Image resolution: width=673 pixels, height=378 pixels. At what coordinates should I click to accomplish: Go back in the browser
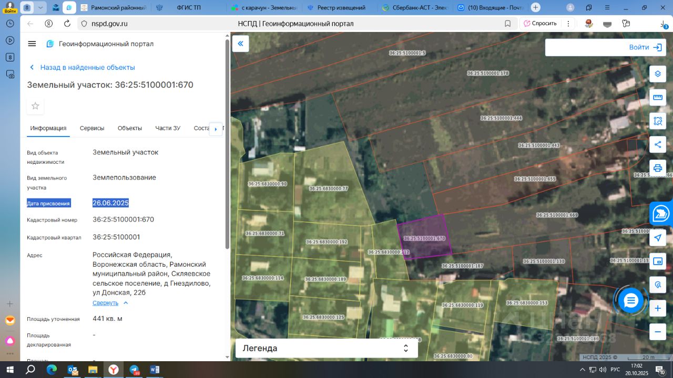(x=30, y=24)
